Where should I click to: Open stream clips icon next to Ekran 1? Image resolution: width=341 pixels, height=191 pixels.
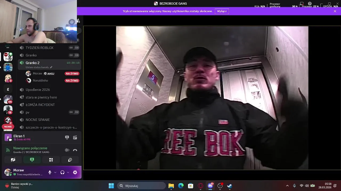[75, 137]
